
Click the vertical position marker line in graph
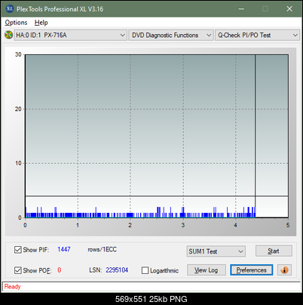pos(256,136)
